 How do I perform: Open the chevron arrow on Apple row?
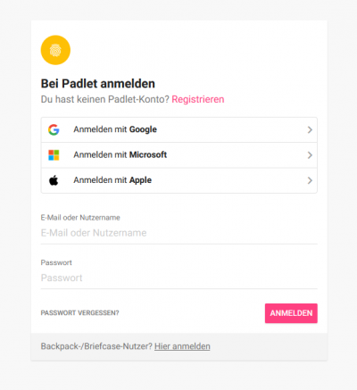tap(310, 180)
